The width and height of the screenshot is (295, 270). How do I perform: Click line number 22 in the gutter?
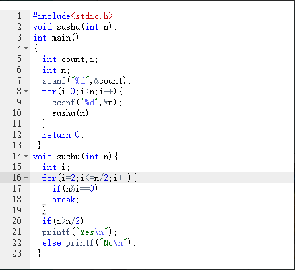pos(17,243)
